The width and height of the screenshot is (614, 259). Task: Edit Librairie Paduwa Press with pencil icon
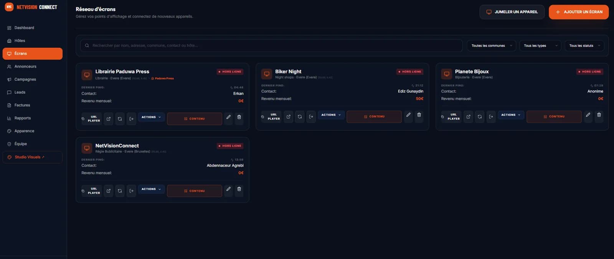[228, 117]
